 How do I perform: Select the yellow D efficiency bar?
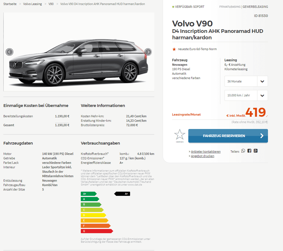point(94,215)
